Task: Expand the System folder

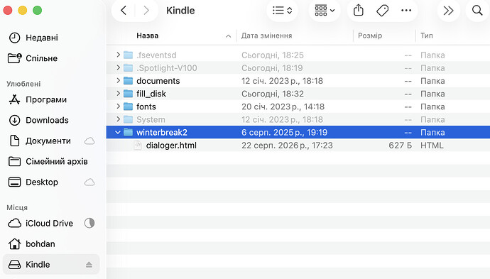Action: click(118, 119)
